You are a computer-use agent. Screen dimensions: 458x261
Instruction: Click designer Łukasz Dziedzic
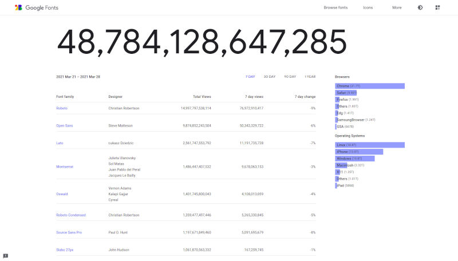tap(121, 143)
